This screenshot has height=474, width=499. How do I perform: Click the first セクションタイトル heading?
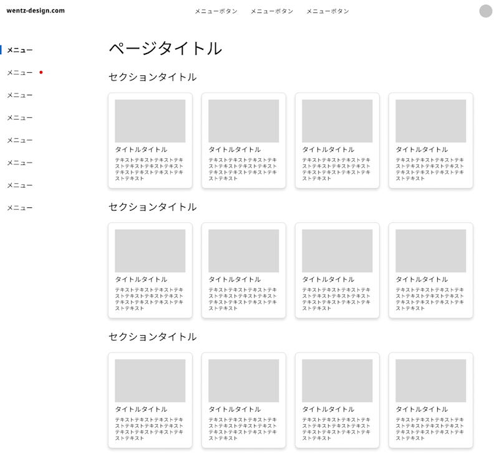coord(151,77)
